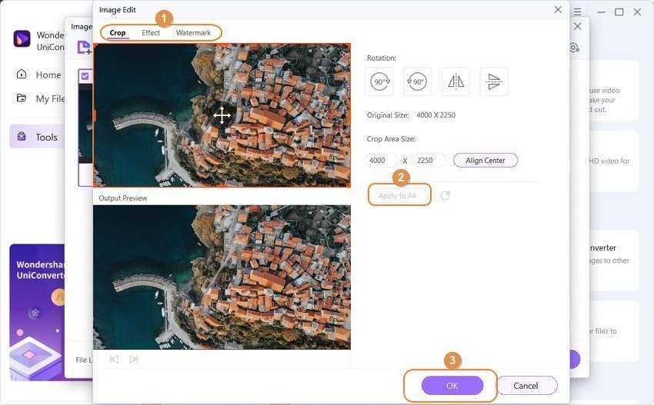
Task: Flip the image horizontally
Action: click(x=455, y=81)
